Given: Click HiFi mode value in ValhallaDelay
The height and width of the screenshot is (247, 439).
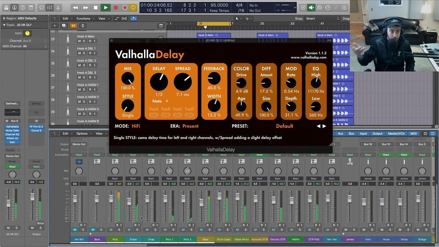Looking at the screenshot, I should point(136,126).
